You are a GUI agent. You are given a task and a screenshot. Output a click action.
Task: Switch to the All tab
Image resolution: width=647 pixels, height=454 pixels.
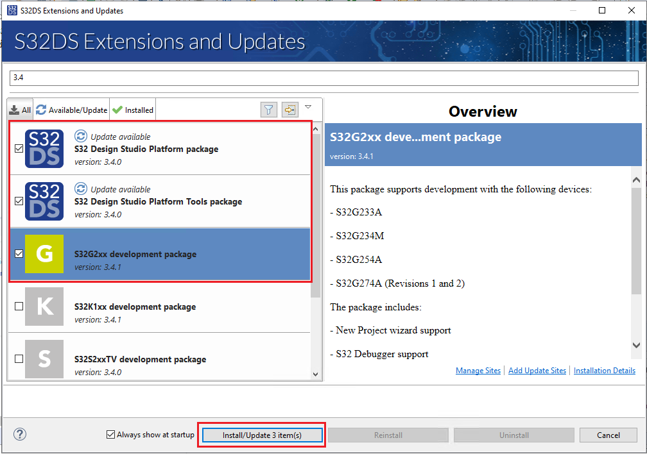click(x=21, y=110)
